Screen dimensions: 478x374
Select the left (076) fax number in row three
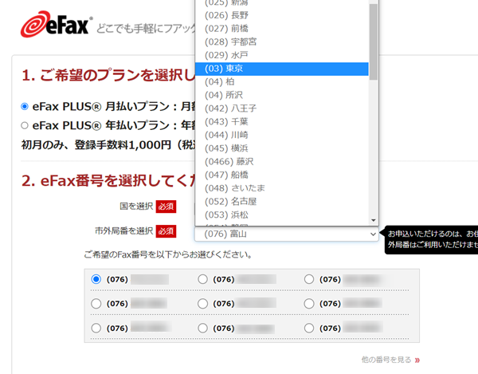point(96,329)
